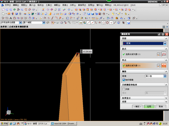Toggle the enable snap points icon
The height and width of the screenshot is (126, 169).
pyautogui.click(x=81, y=23)
